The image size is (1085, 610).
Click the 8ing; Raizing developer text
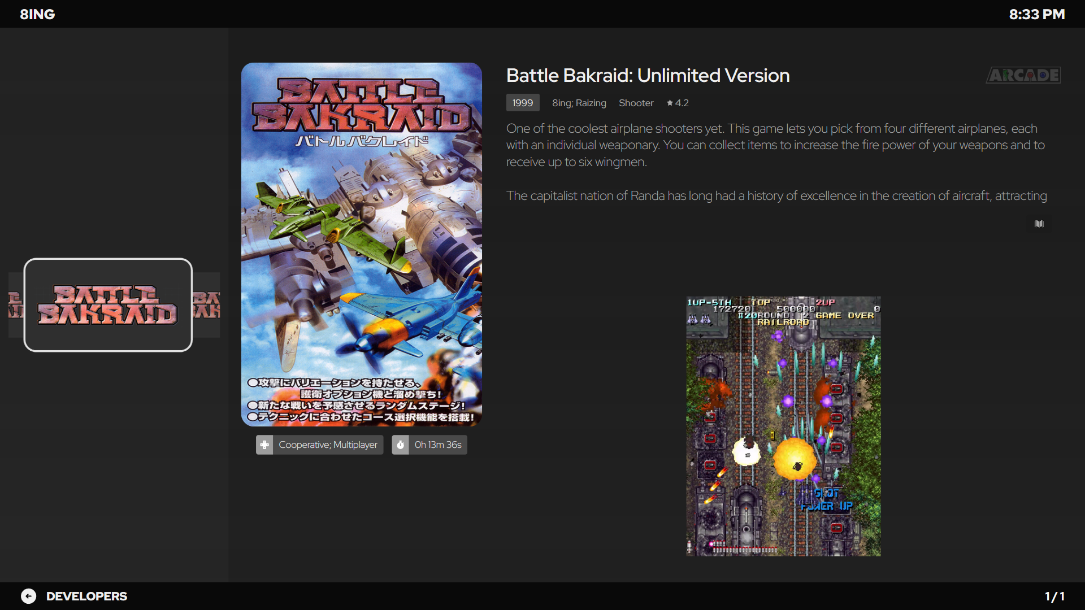point(579,103)
